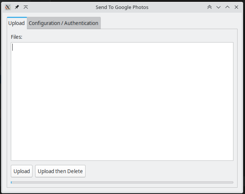This screenshot has height=194, width=245.
Task: Click the upload progress bar
Action: pos(122,182)
